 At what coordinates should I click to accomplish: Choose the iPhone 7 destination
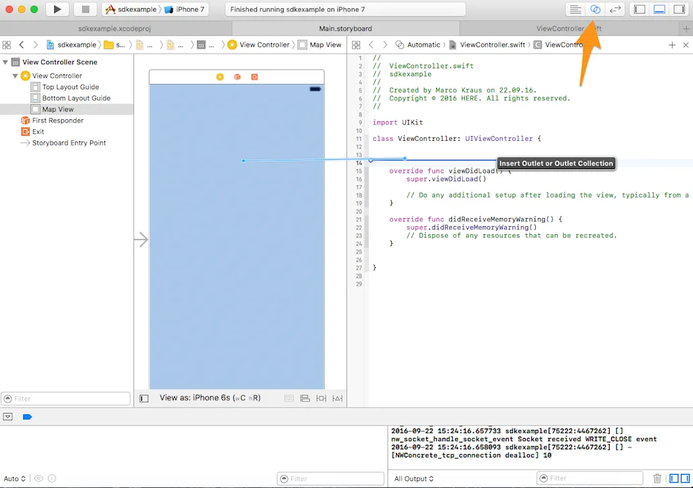(184, 9)
